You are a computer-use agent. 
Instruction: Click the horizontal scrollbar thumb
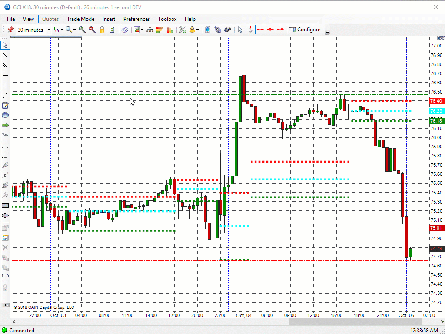(x=355, y=321)
